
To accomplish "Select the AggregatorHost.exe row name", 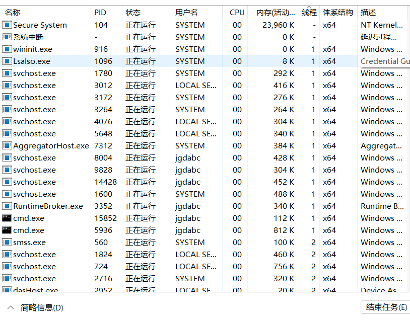I will pyautogui.click(x=51, y=146).
